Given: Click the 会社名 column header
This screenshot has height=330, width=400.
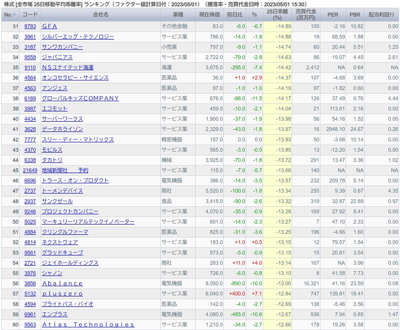Looking at the screenshot, I should (100, 15).
